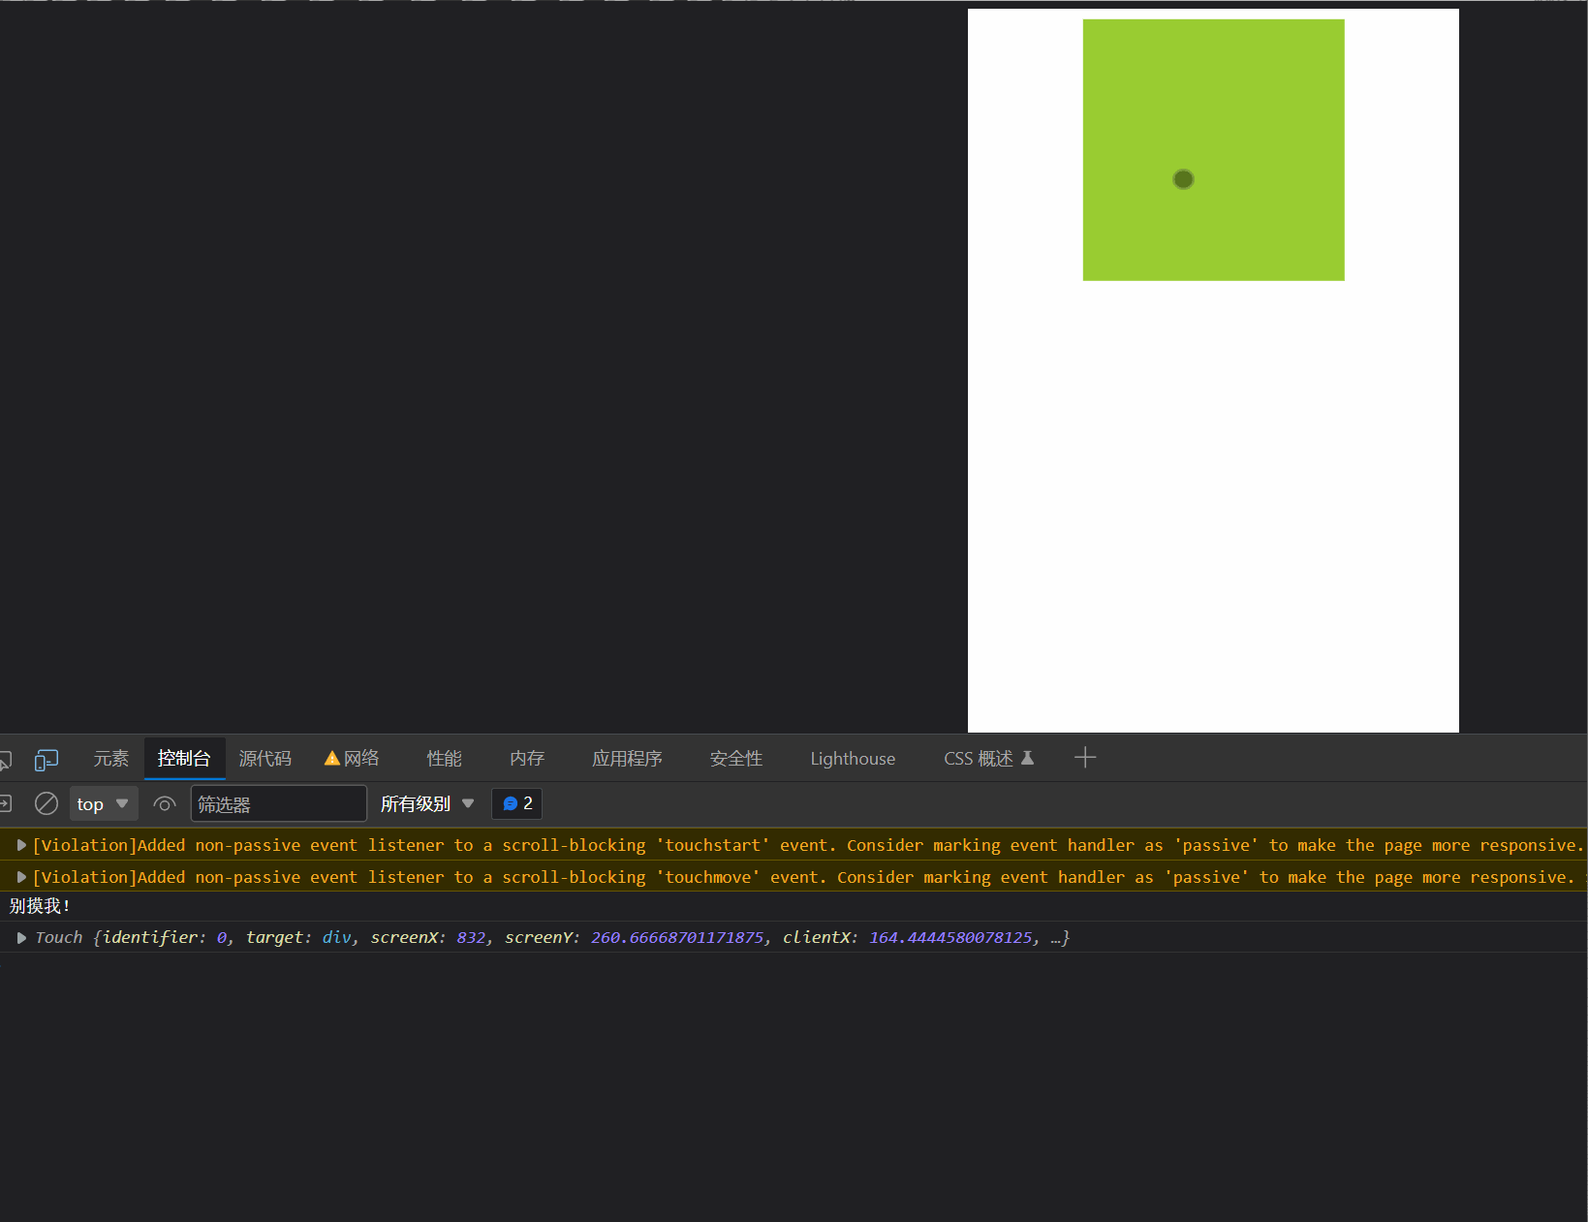Clear the console with the ban icon
This screenshot has width=1588, height=1222.
46,803
